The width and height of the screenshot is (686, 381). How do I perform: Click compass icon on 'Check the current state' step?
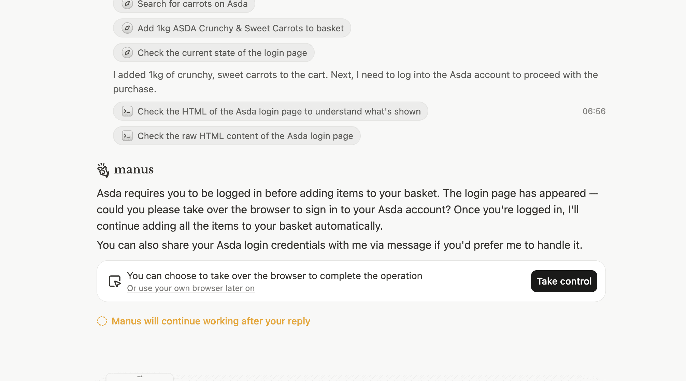[127, 52]
